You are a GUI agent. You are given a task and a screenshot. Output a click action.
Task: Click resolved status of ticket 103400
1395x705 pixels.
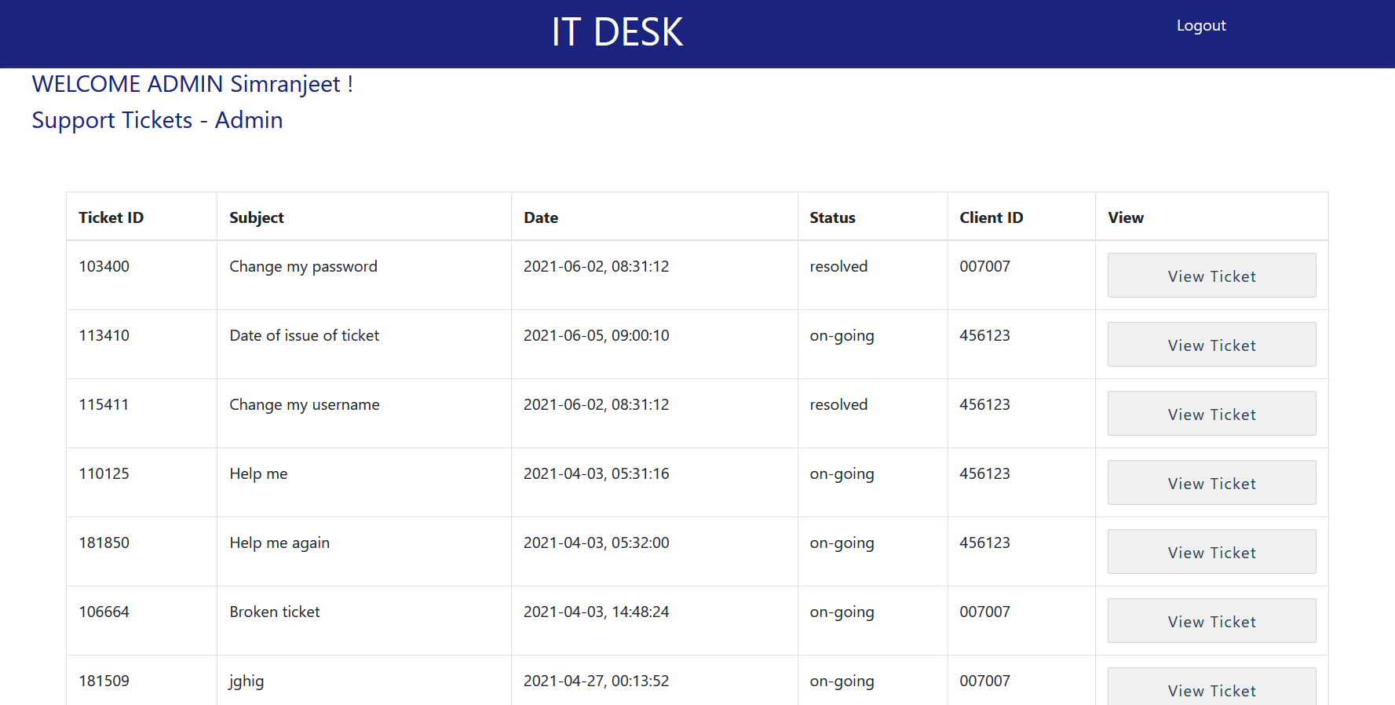838,266
